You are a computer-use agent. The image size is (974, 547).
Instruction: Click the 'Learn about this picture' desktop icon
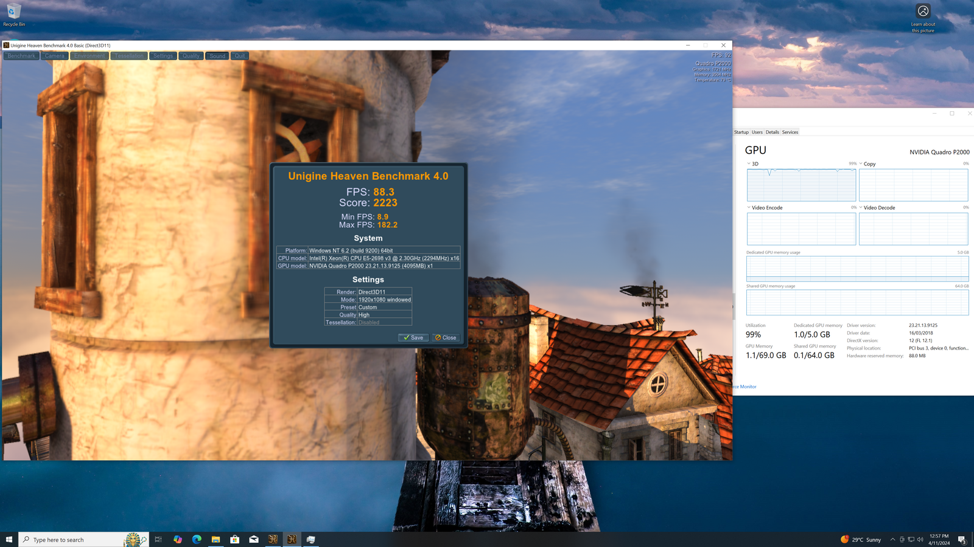pos(923,18)
